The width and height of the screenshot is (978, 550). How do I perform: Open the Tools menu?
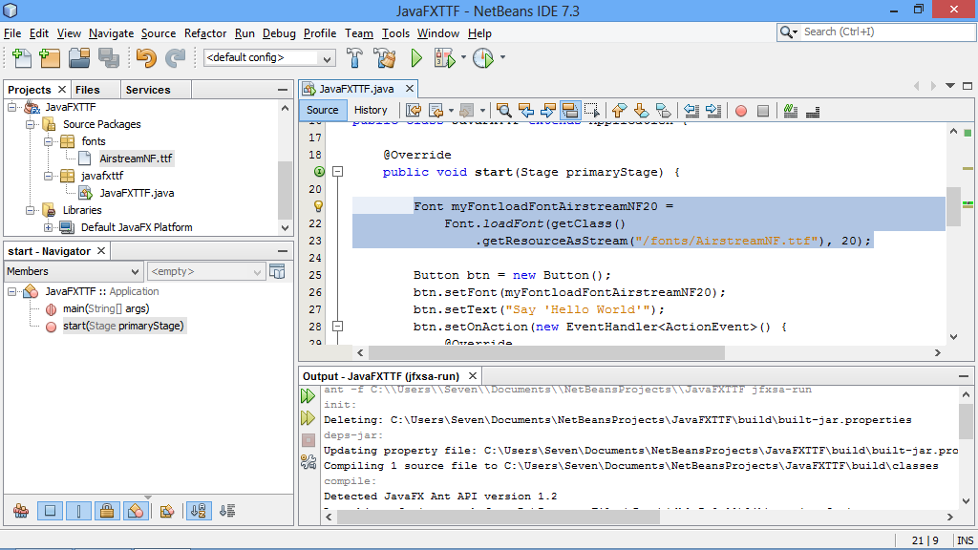(x=395, y=33)
